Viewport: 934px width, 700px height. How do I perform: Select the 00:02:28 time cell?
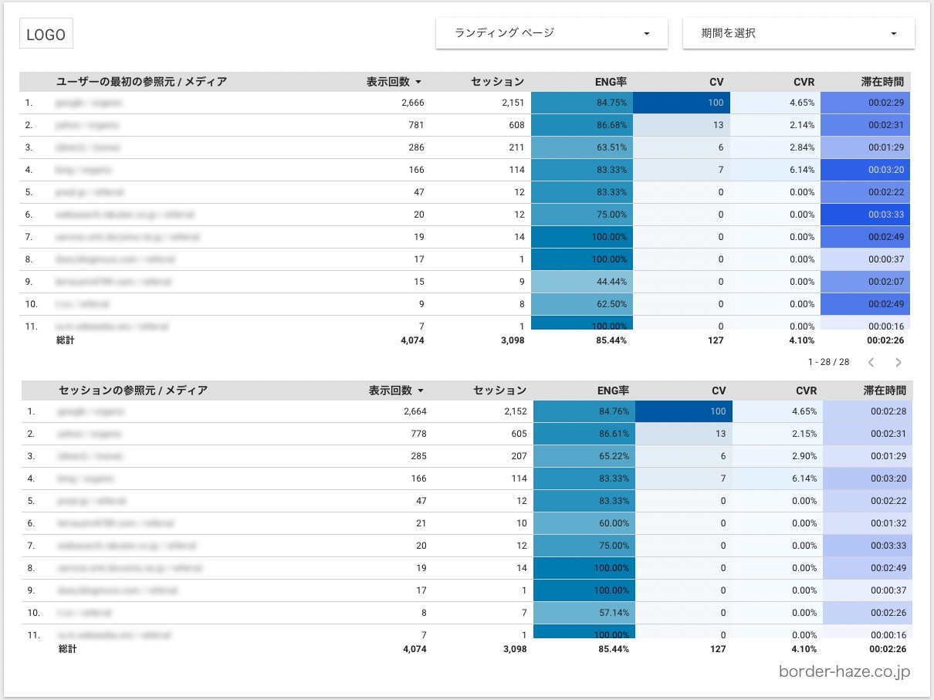click(868, 411)
